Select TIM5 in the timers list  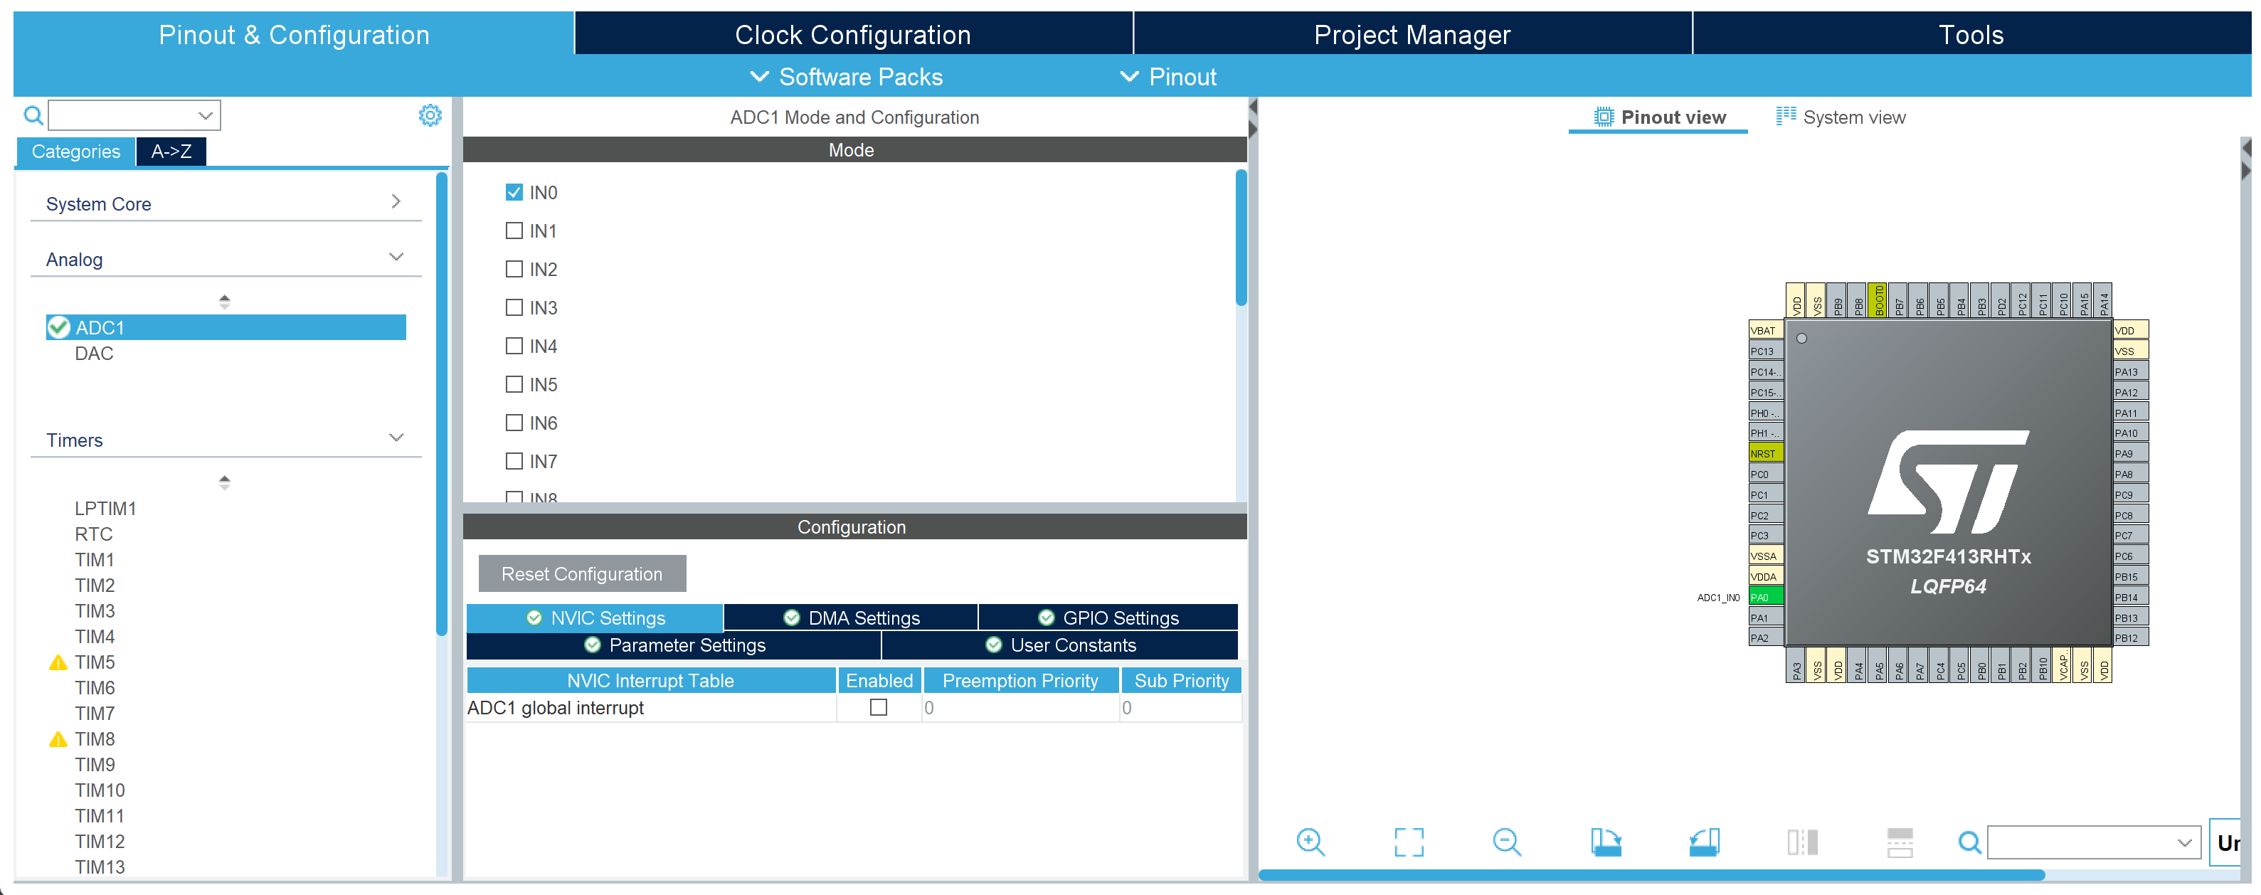point(94,662)
